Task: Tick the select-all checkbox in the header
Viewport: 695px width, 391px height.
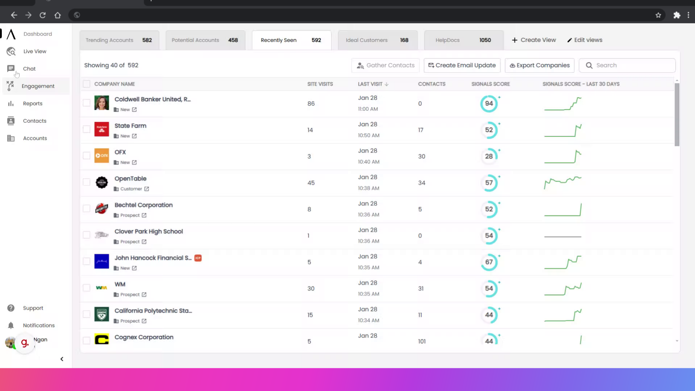Action: [x=87, y=84]
